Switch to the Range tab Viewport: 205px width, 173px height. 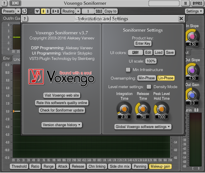[x=48, y=166]
